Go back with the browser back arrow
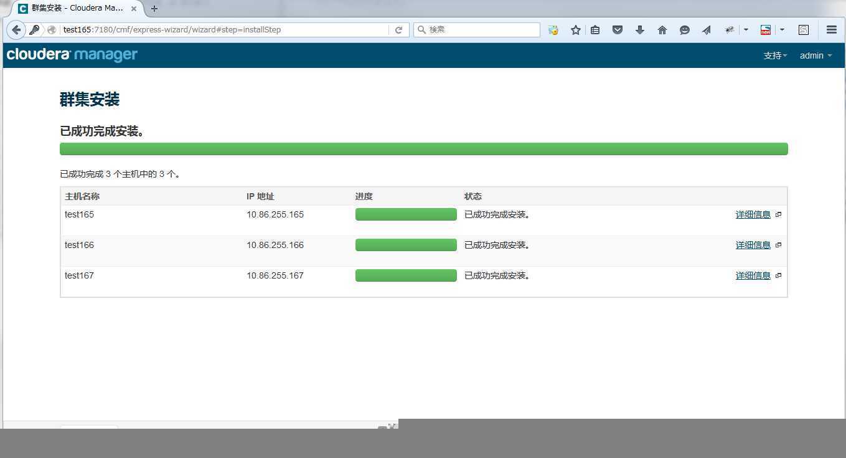This screenshot has height=458, width=846. [16, 29]
